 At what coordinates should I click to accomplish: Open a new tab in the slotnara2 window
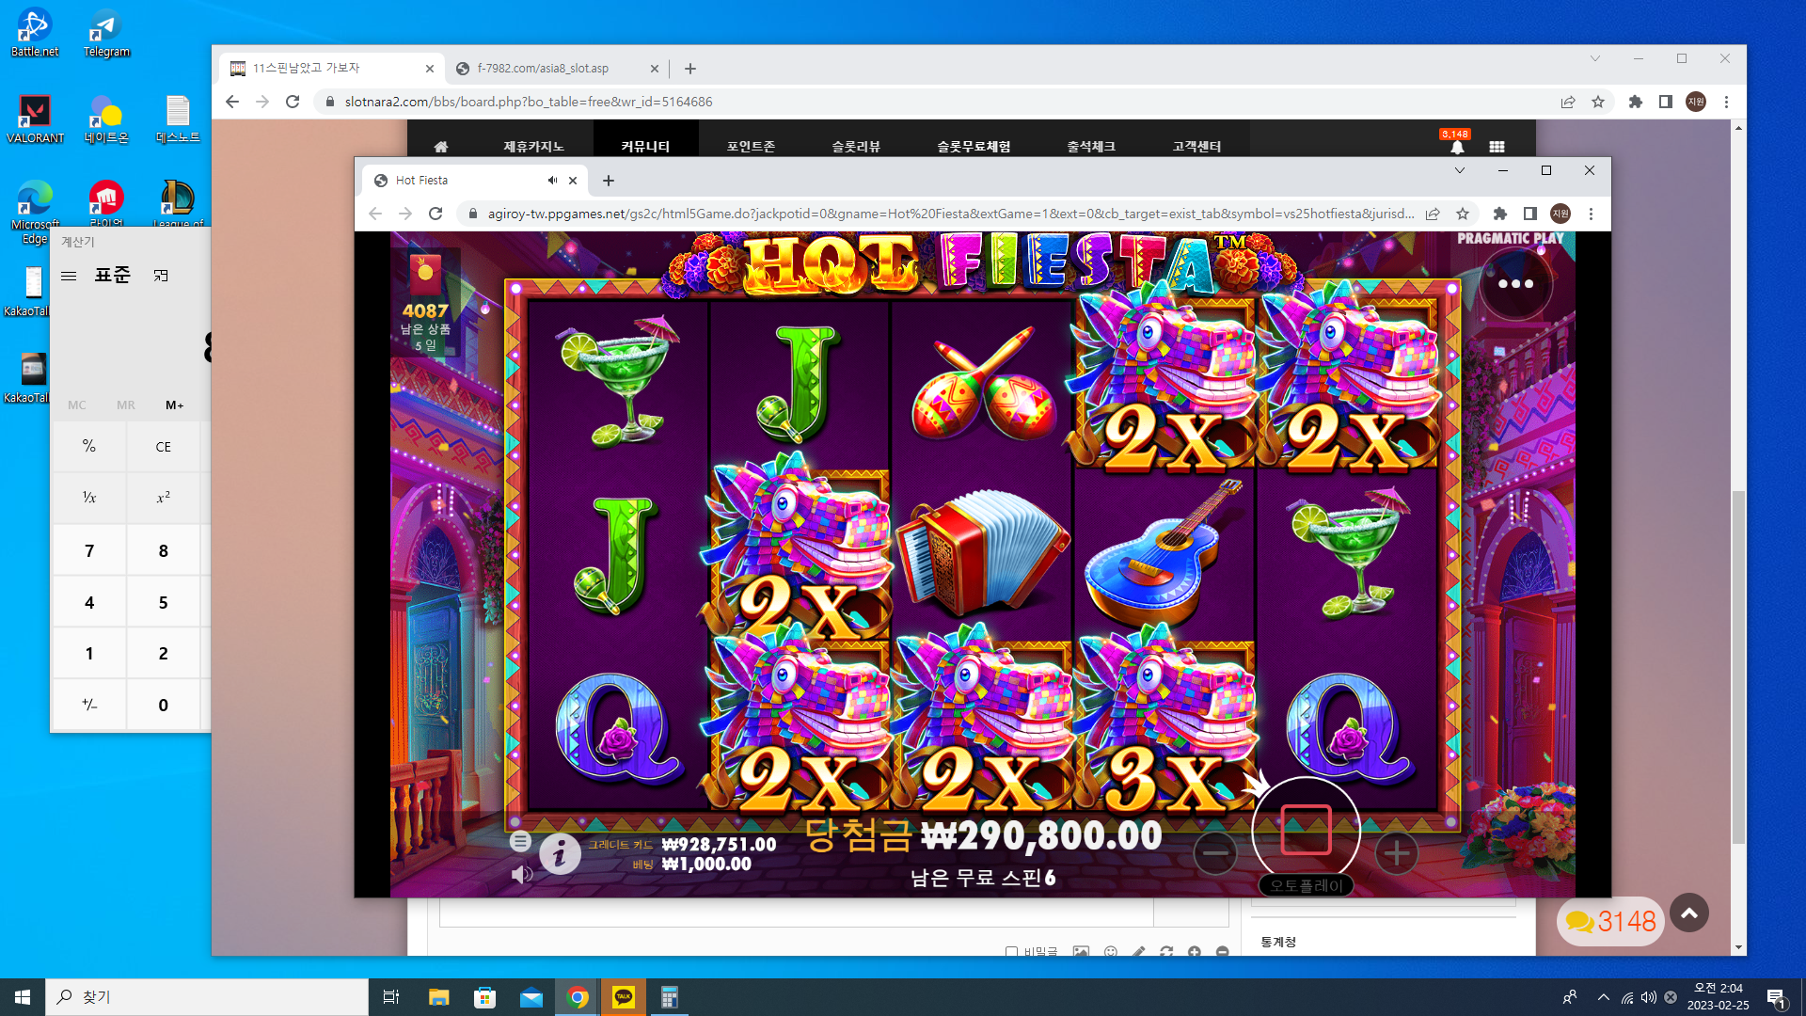click(x=690, y=69)
